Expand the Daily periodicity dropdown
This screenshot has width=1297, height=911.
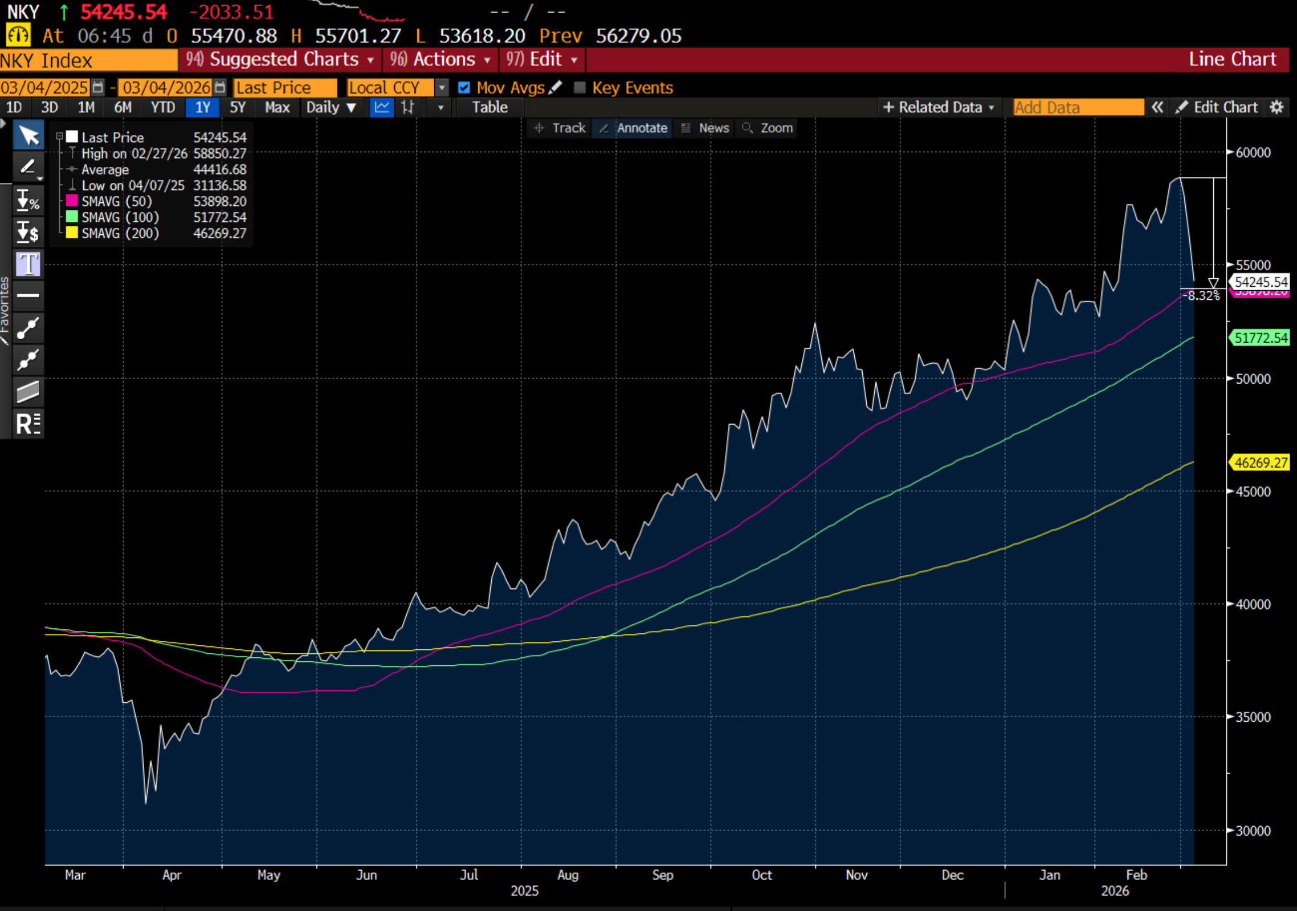[331, 107]
